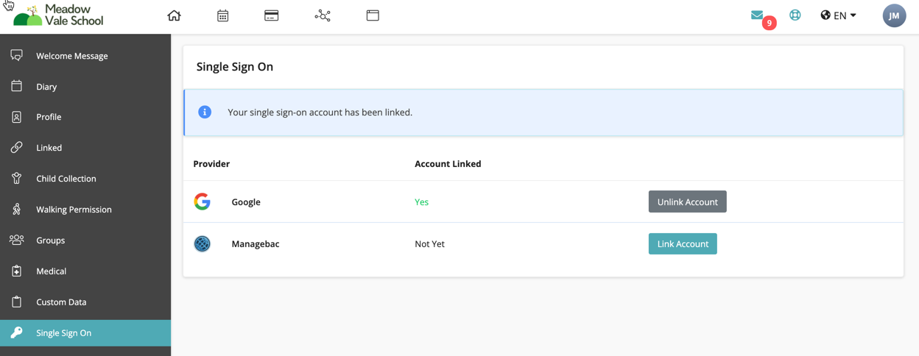Open messages envelope with 9 unread
Screen dimensions: 919x356
click(x=758, y=15)
